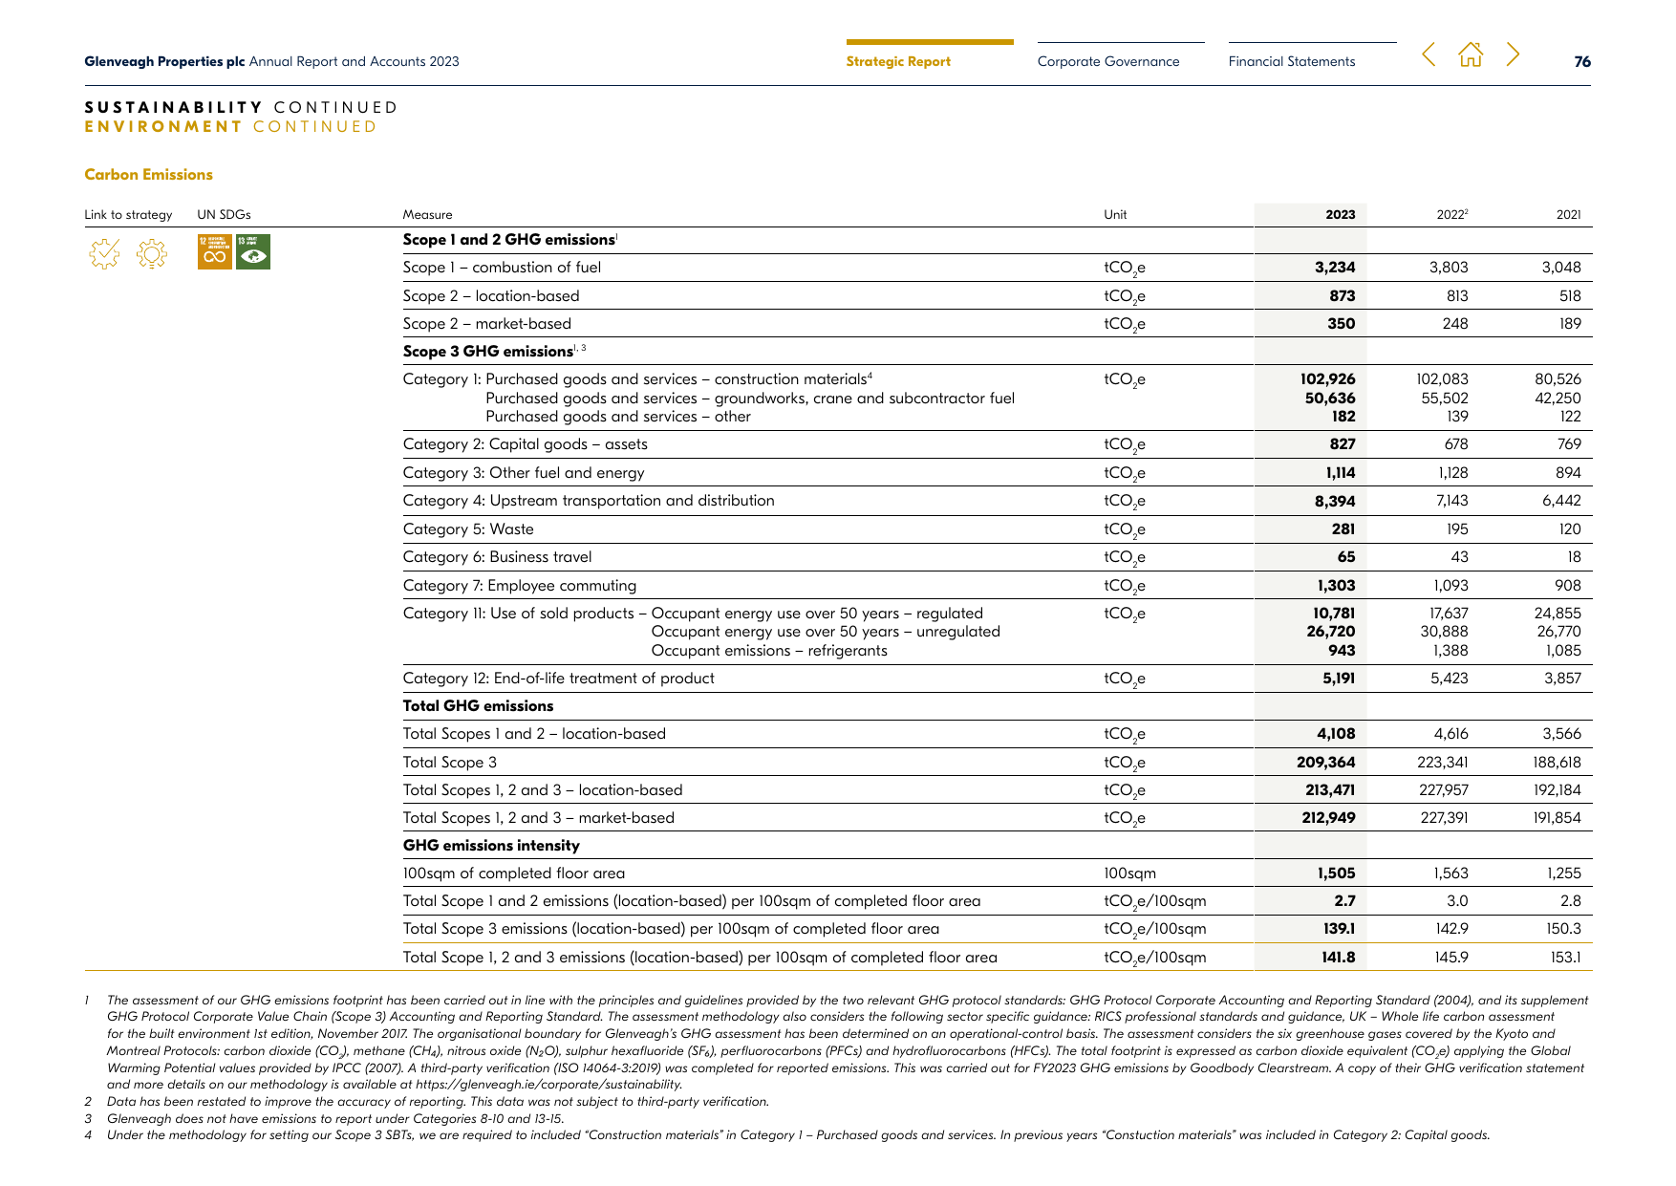Click 'Category 7: Employee commuting' row label
Image resolution: width=1676 pixels, height=1186 pixels.
coord(520,586)
